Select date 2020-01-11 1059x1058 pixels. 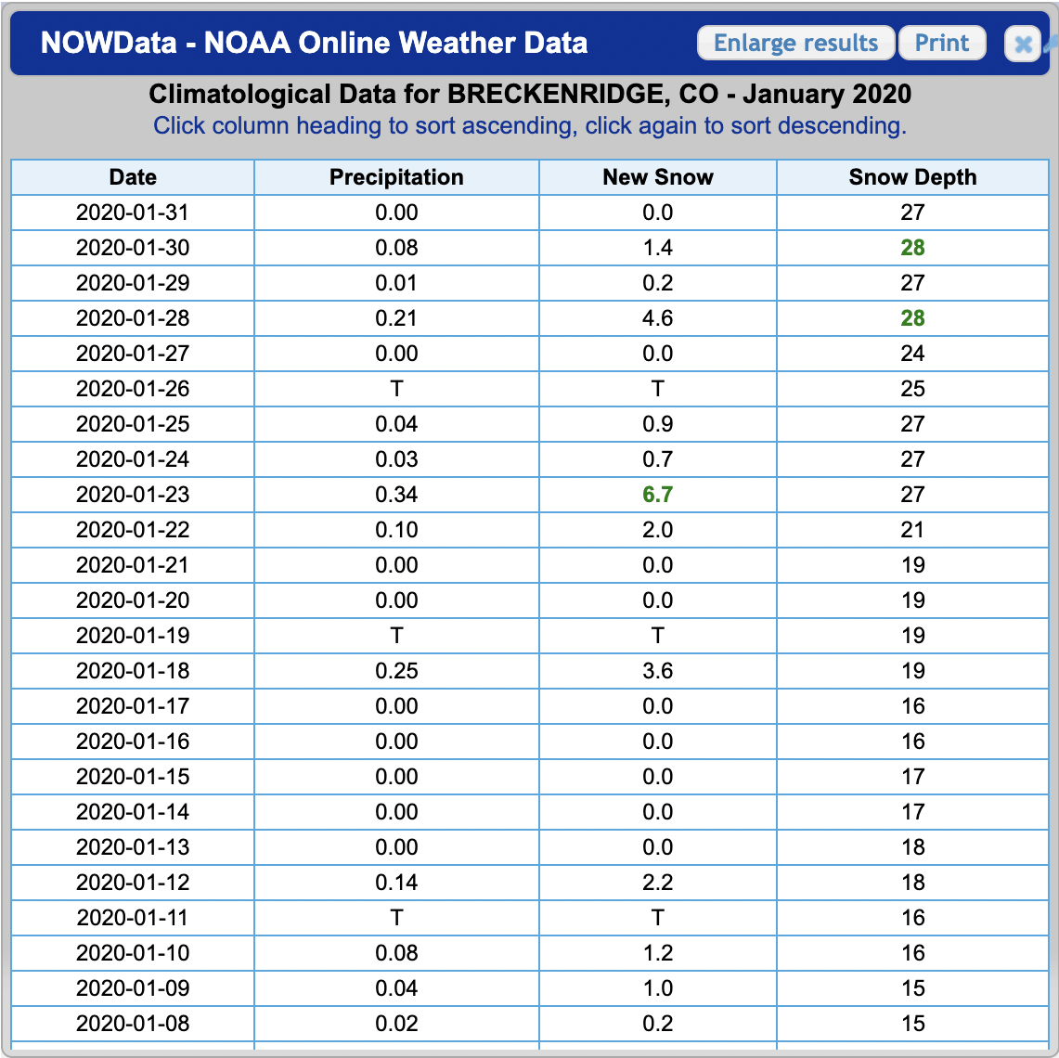(x=133, y=918)
